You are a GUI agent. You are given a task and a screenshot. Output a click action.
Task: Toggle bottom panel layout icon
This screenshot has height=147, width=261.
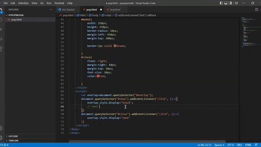(x=226, y=3)
